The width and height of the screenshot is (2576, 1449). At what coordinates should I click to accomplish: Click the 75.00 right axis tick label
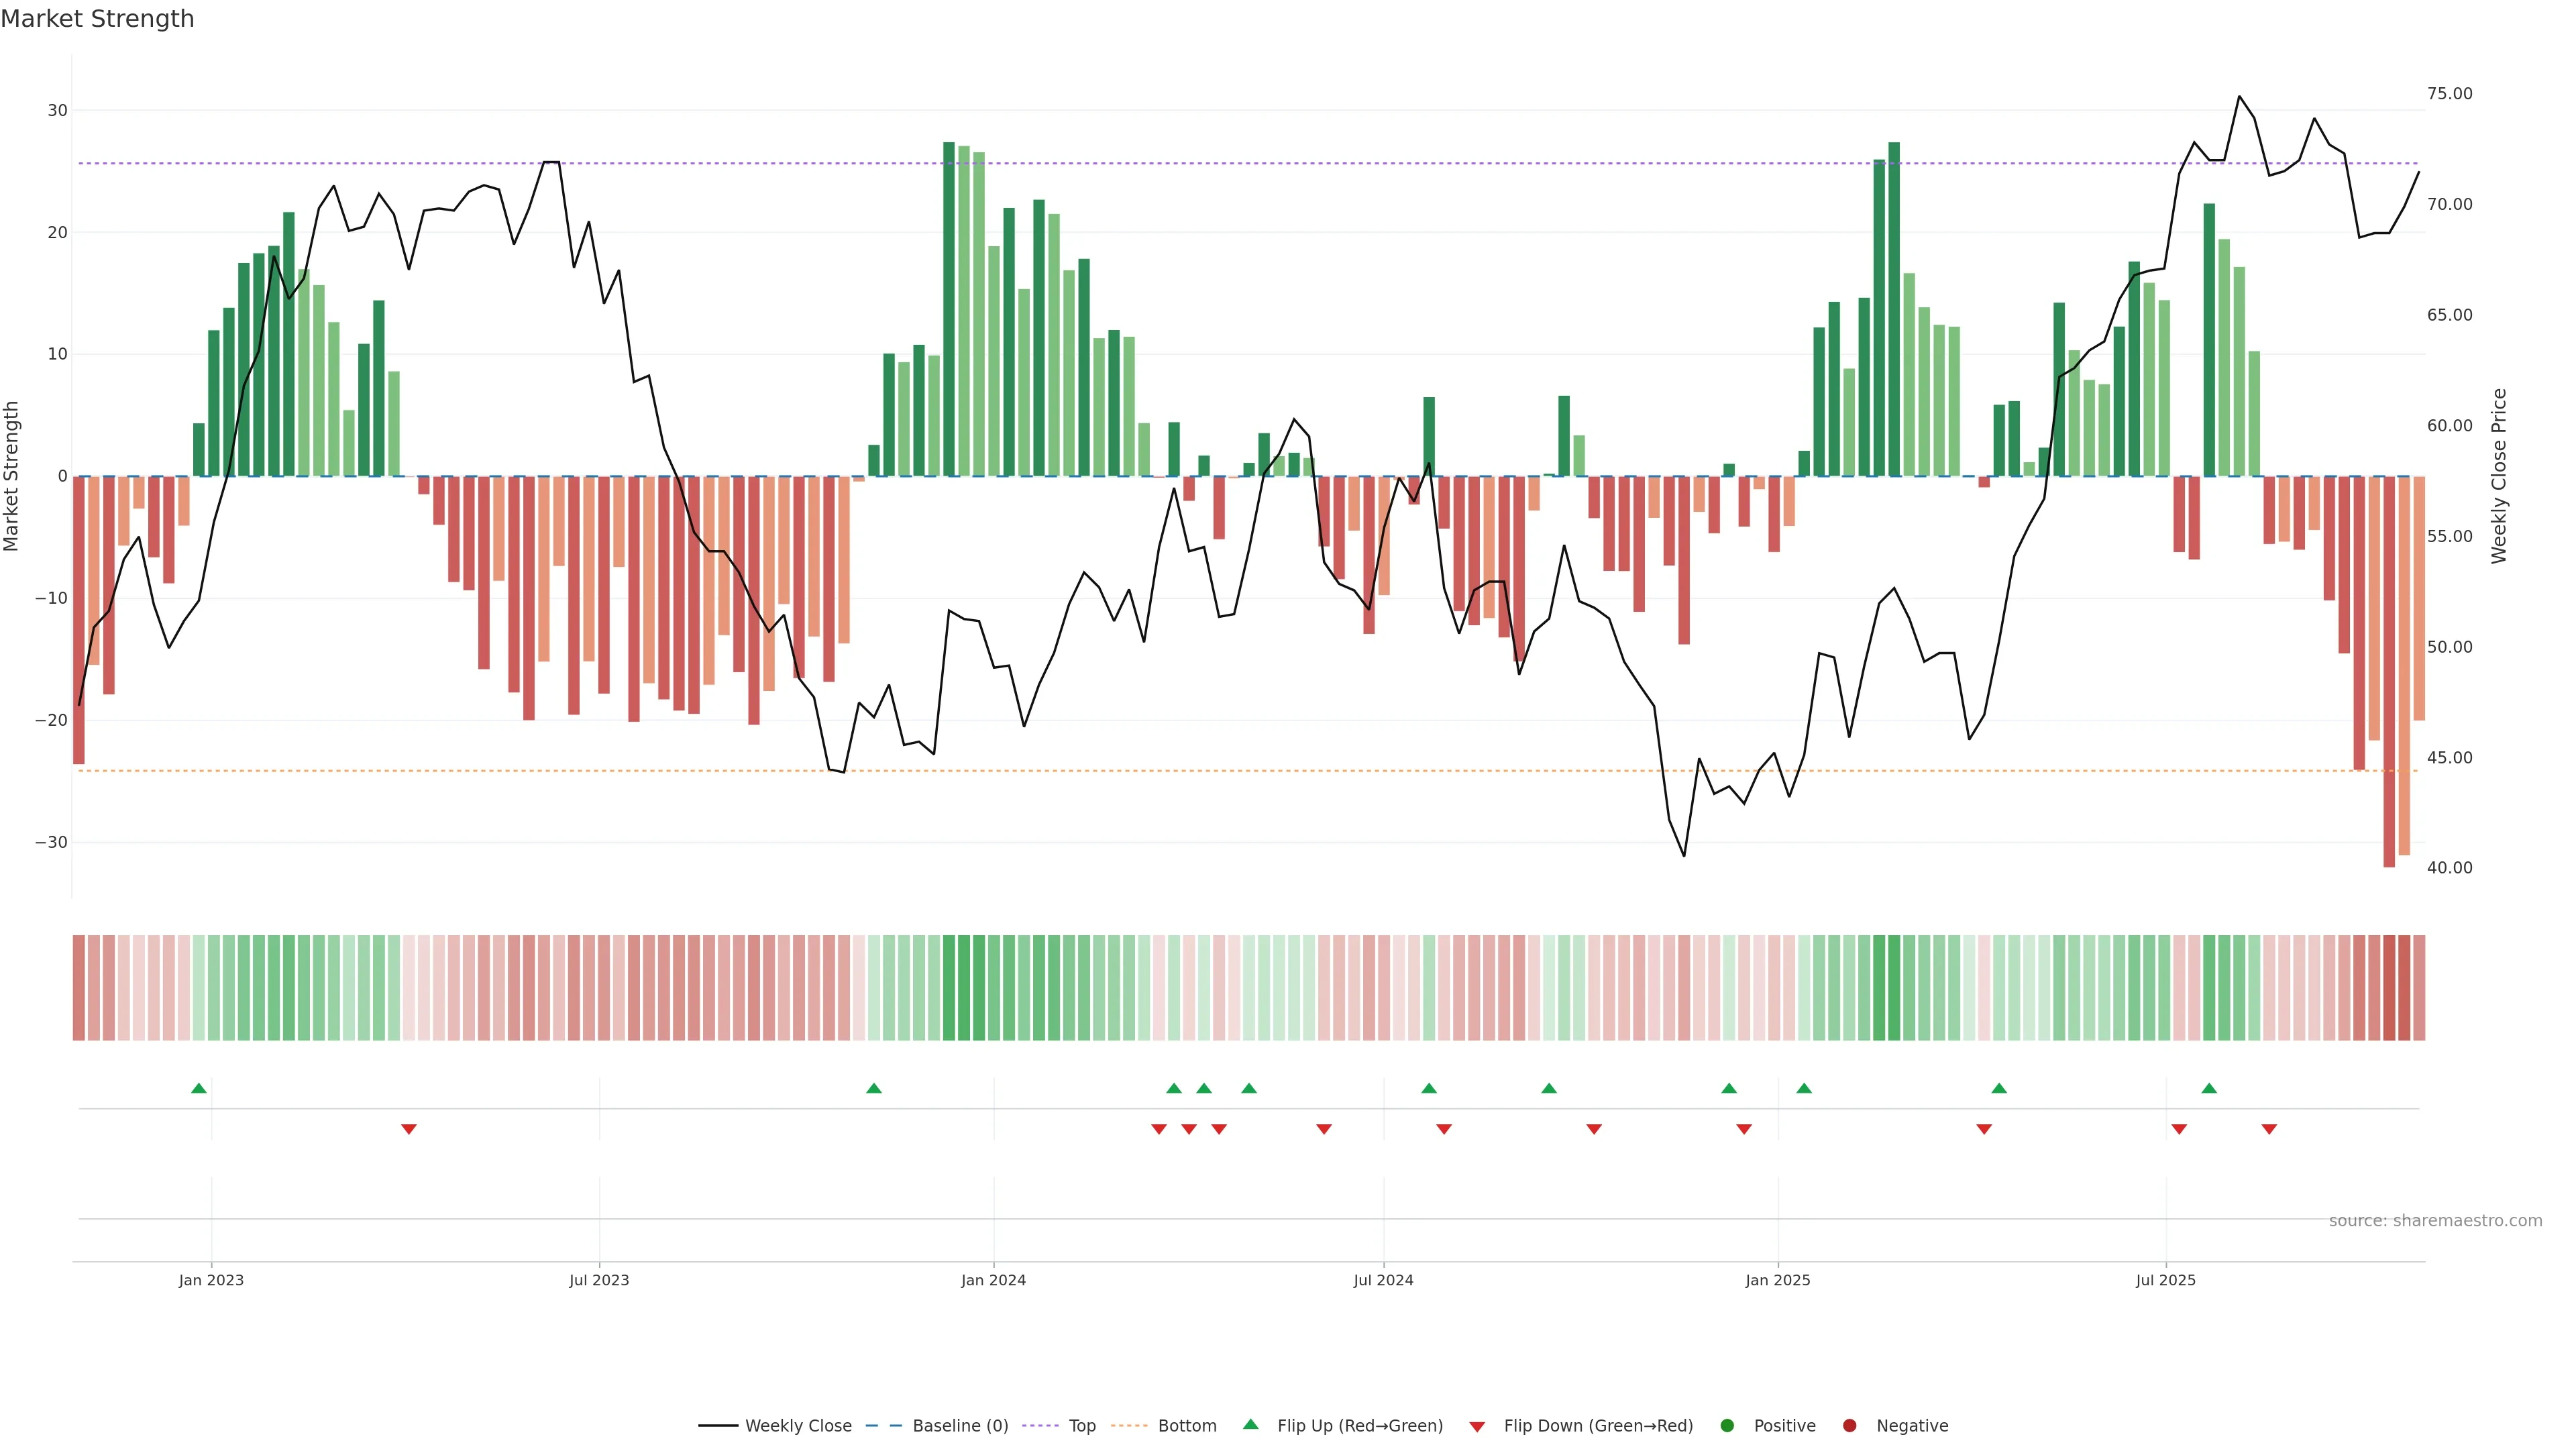[x=2449, y=94]
